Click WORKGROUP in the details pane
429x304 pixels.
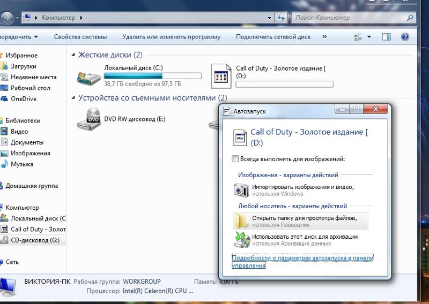[x=142, y=282]
